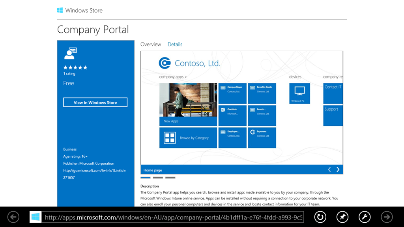This screenshot has height=227, width=404.
Task: Click the Windows Store logo icon
Action: coord(60,11)
